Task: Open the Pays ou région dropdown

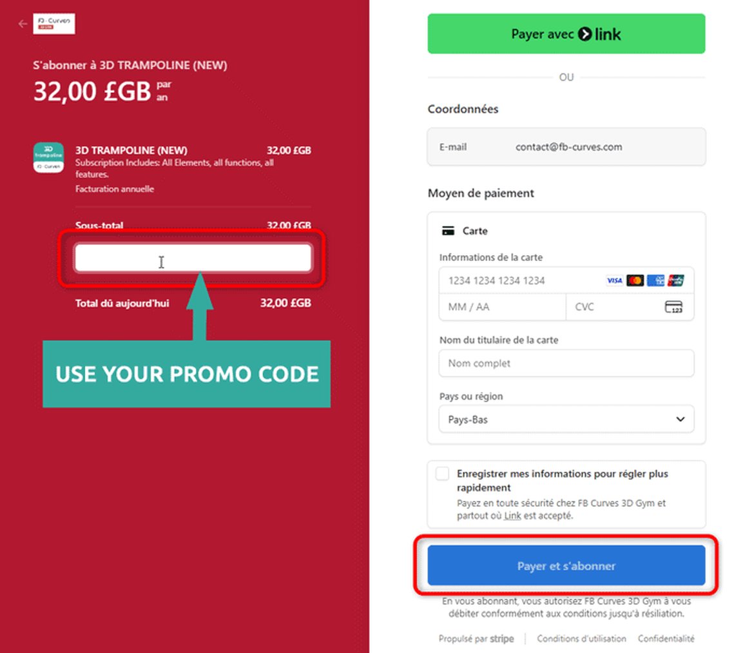Action: tap(566, 419)
